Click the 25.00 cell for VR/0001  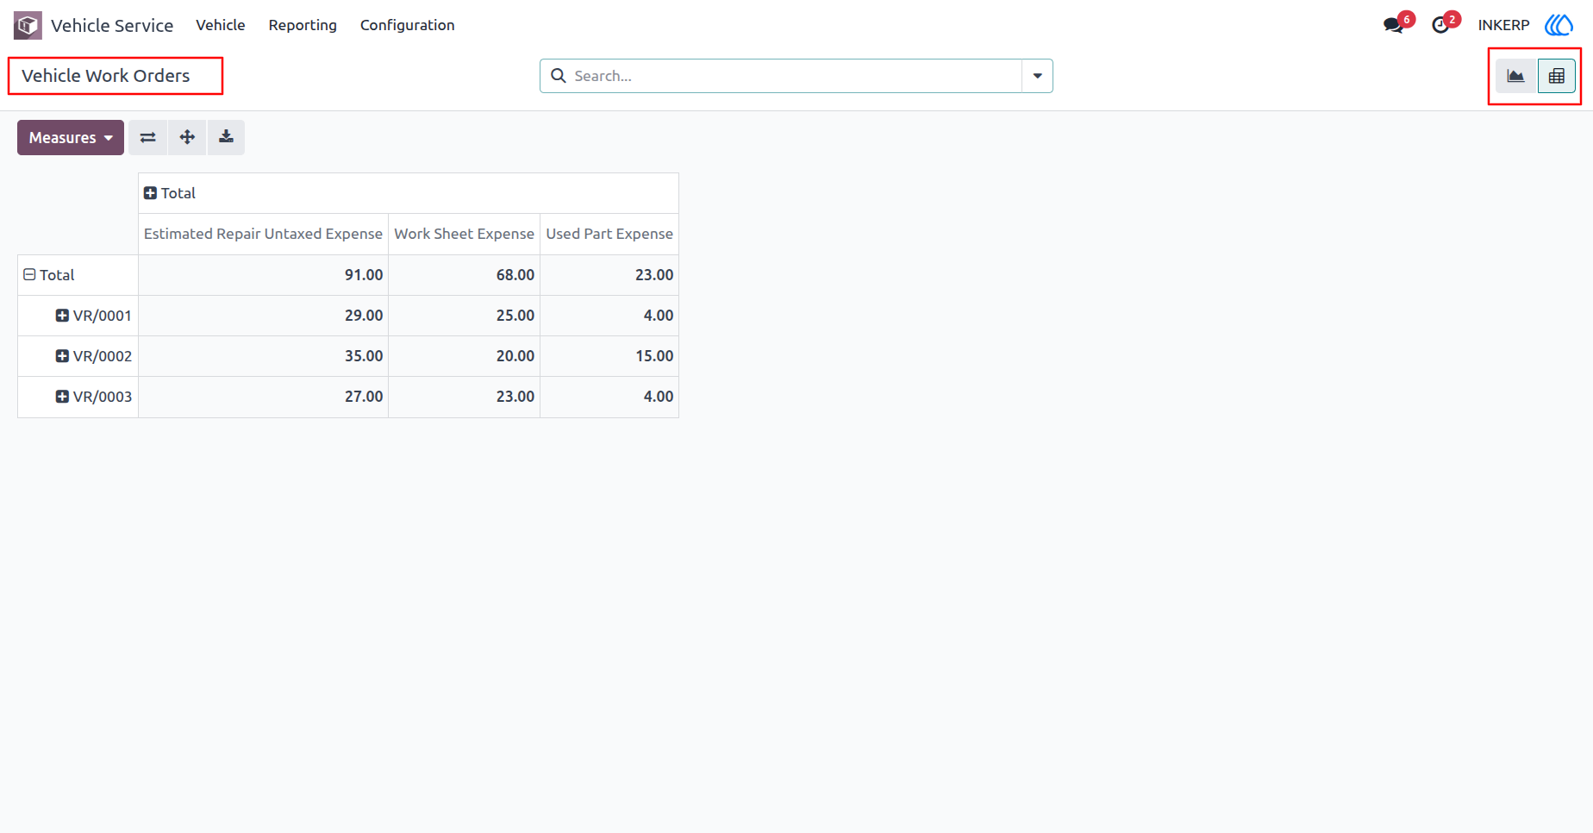point(464,316)
